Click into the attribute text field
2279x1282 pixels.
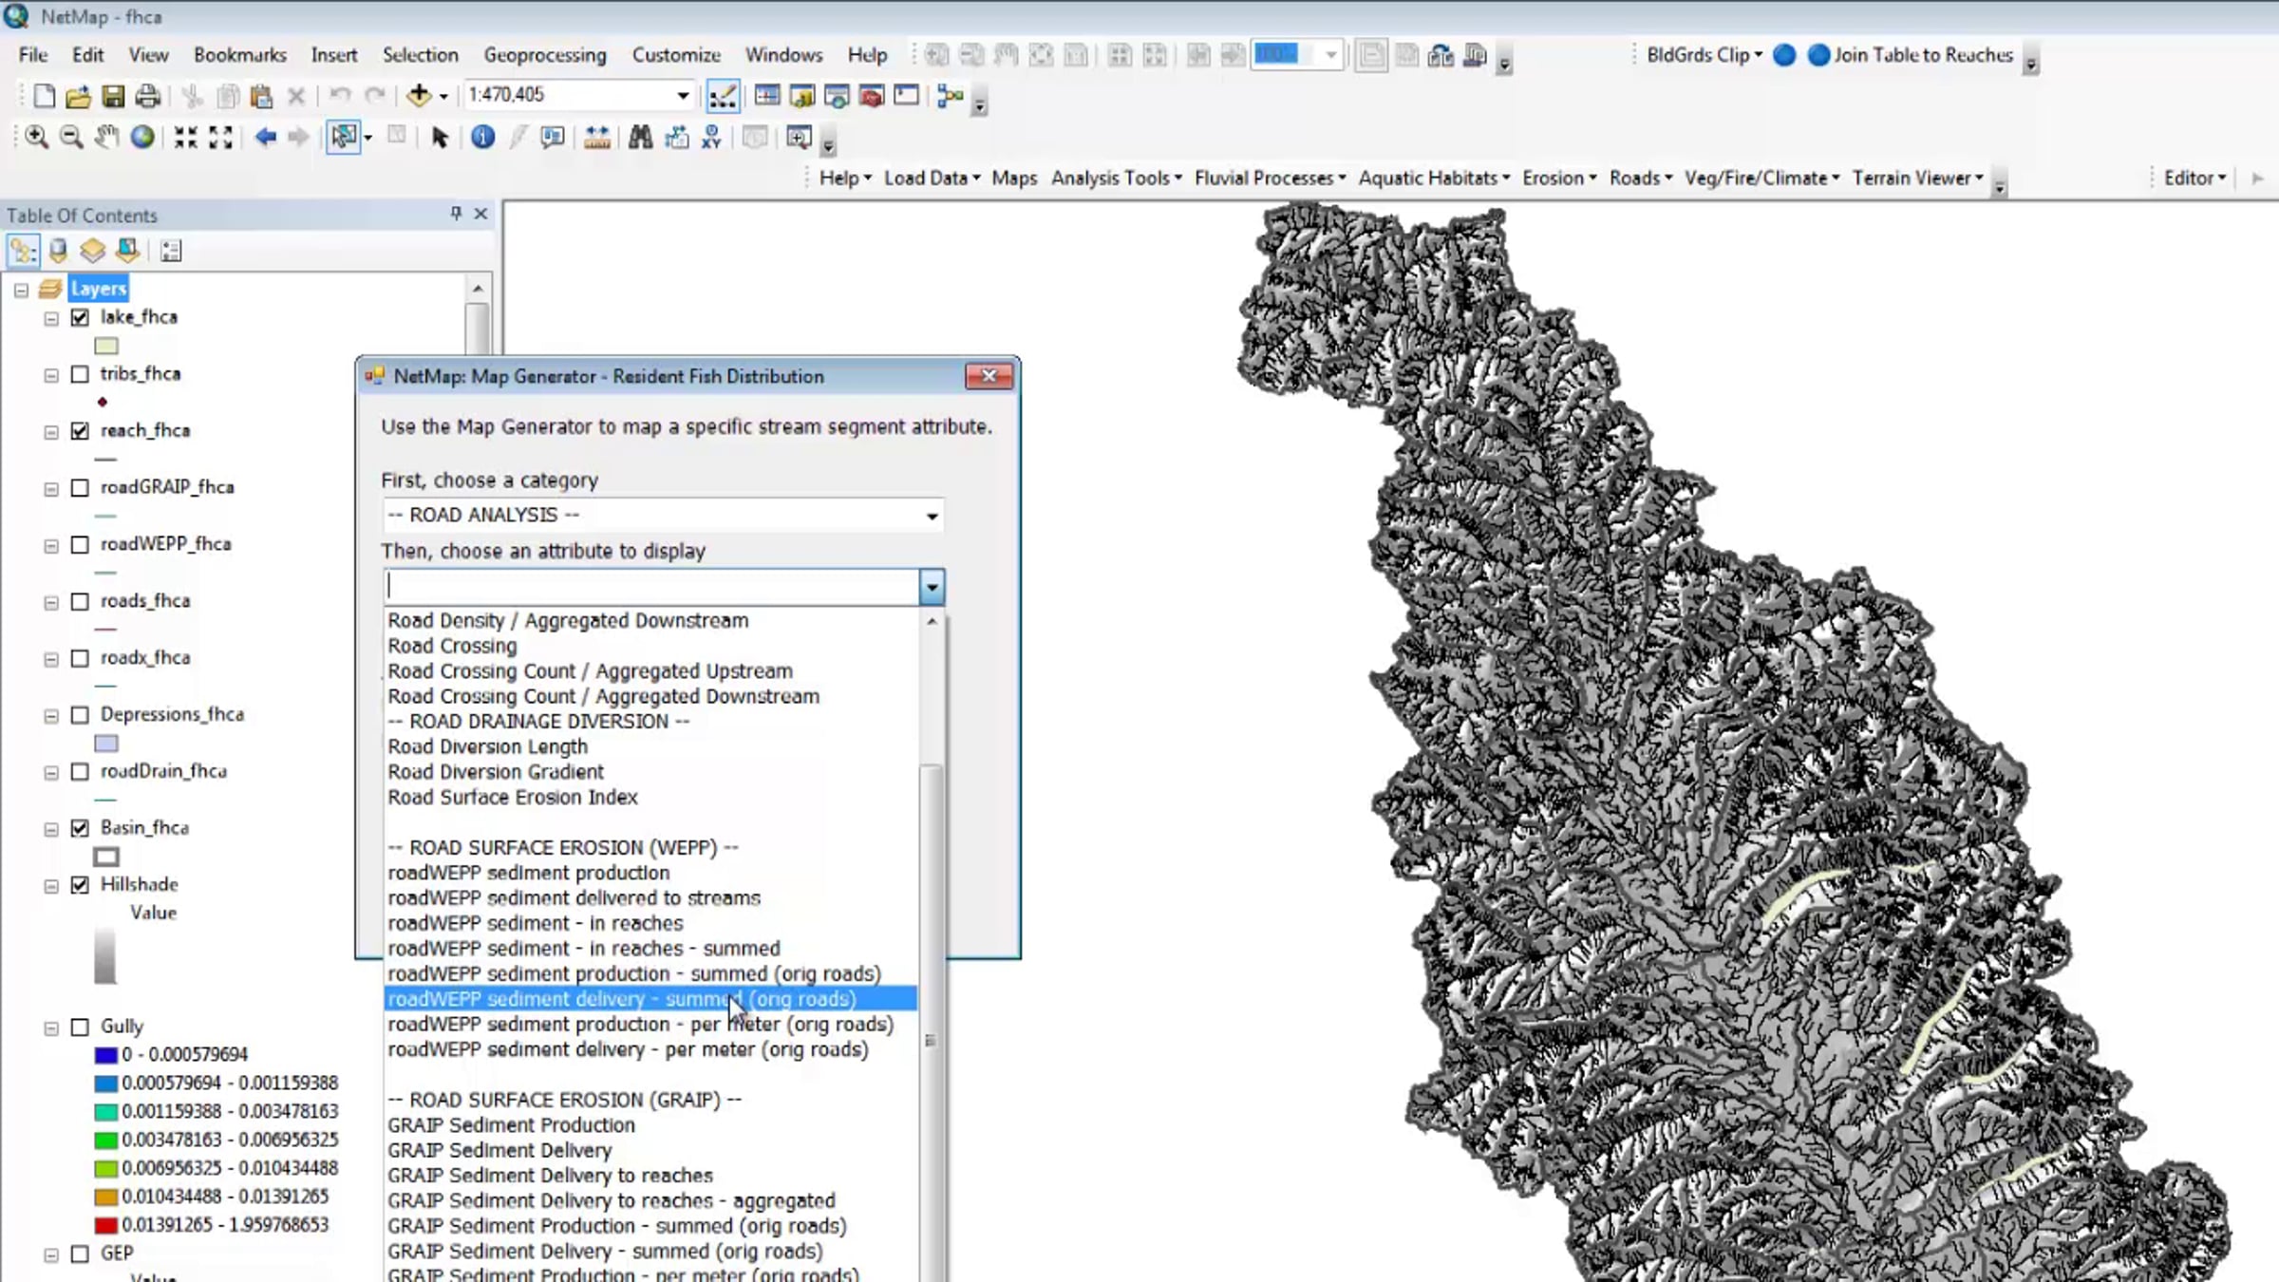[651, 588]
